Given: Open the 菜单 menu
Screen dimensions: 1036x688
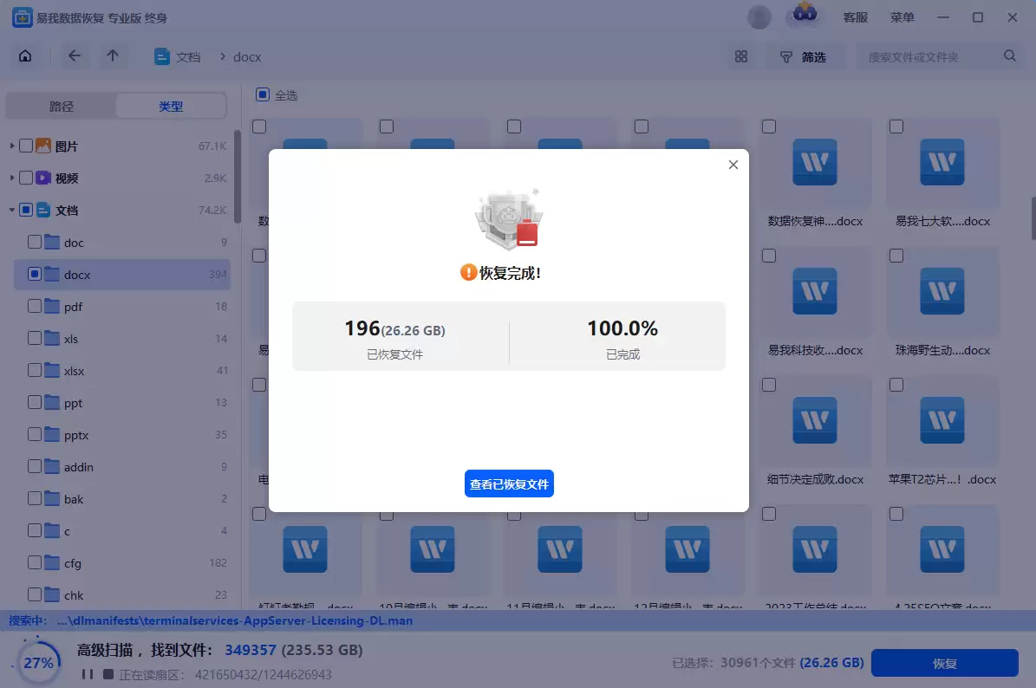Looking at the screenshot, I should tap(902, 16).
